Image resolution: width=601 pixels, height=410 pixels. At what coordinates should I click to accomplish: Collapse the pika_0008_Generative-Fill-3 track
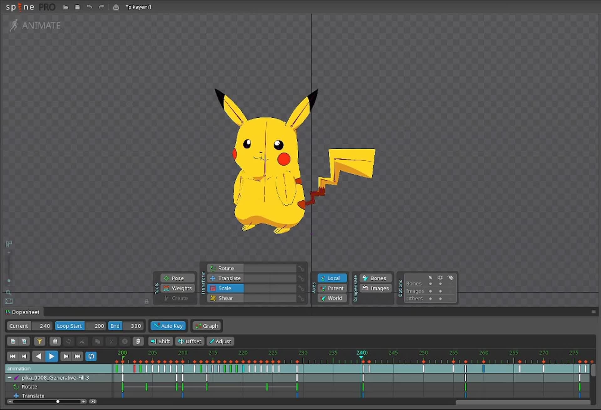coord(9,377)
